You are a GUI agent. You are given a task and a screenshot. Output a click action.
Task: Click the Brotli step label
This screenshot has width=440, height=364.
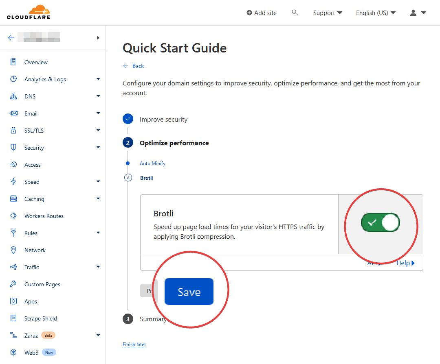click(x=147, y=178)
